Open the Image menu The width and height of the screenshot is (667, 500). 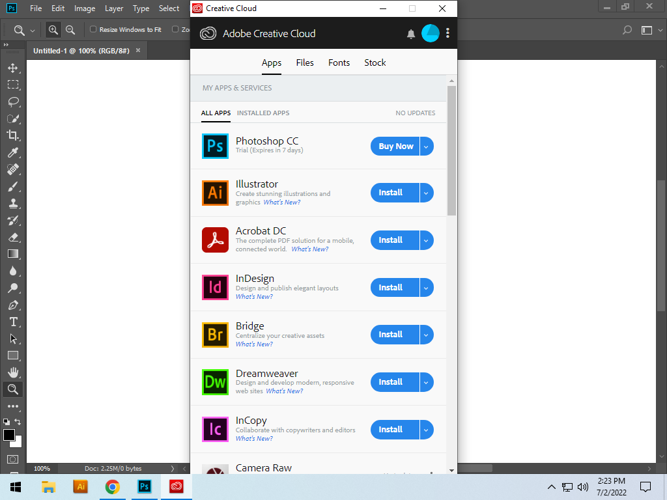pos(85,8)
